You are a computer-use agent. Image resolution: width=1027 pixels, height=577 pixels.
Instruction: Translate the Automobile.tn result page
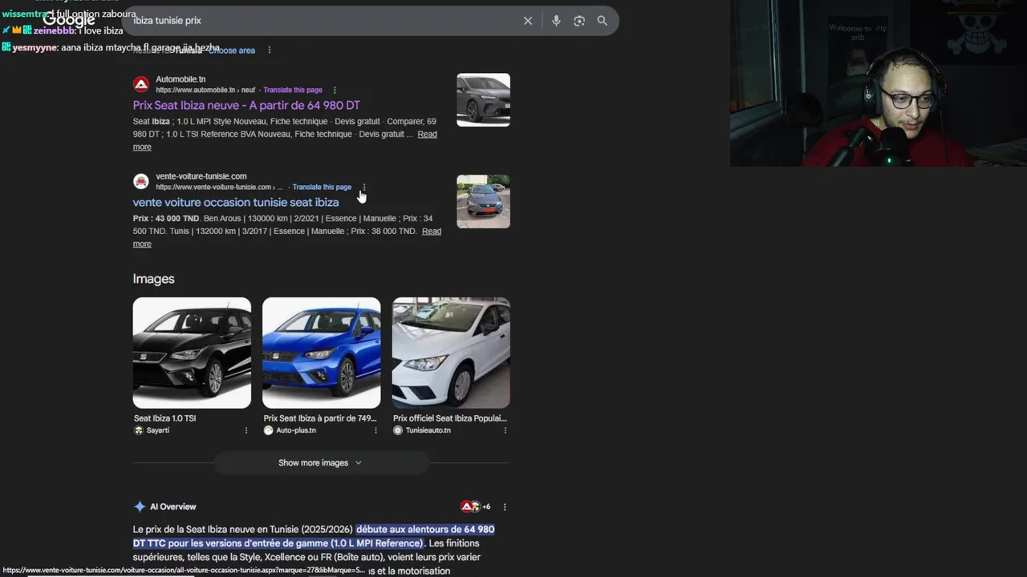tap(293, 91)
